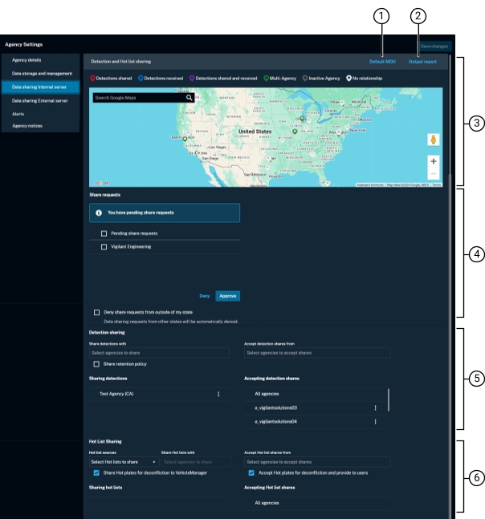This screenshot has width=485, height=519.
Task: Click the pending share requests info icon
Action: pos(99,213)
